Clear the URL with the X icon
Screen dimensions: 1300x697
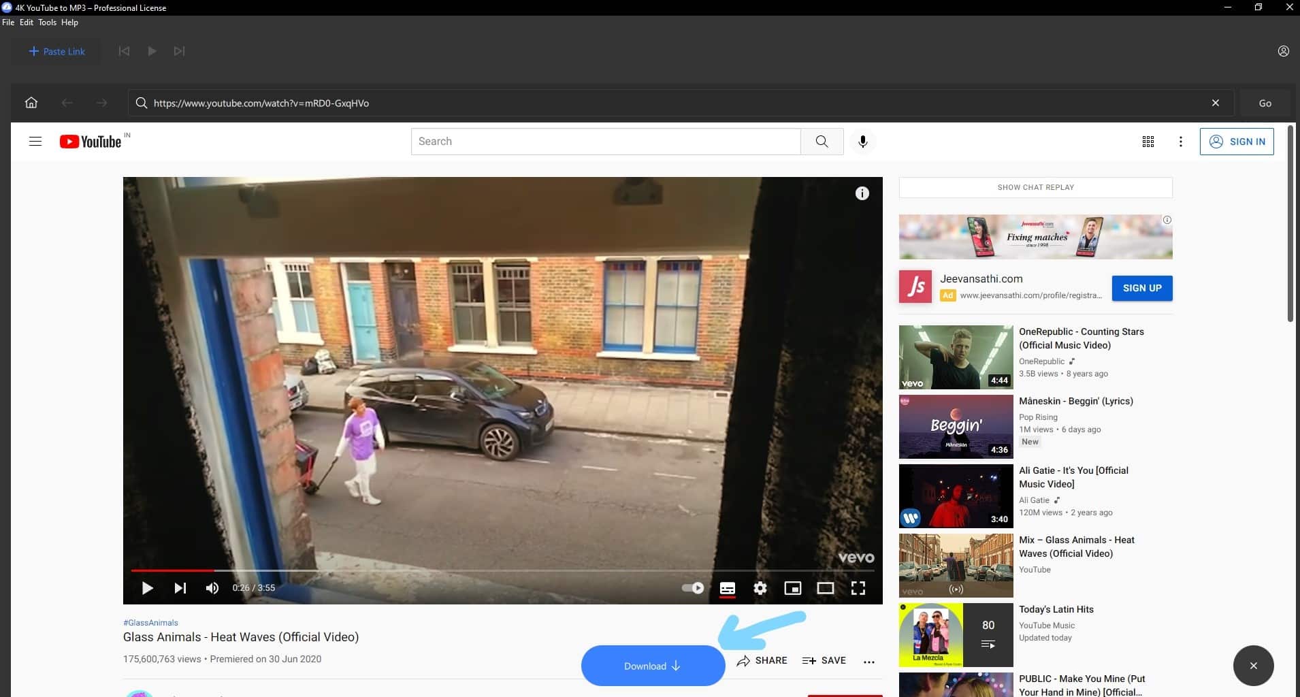(1215, 103)
